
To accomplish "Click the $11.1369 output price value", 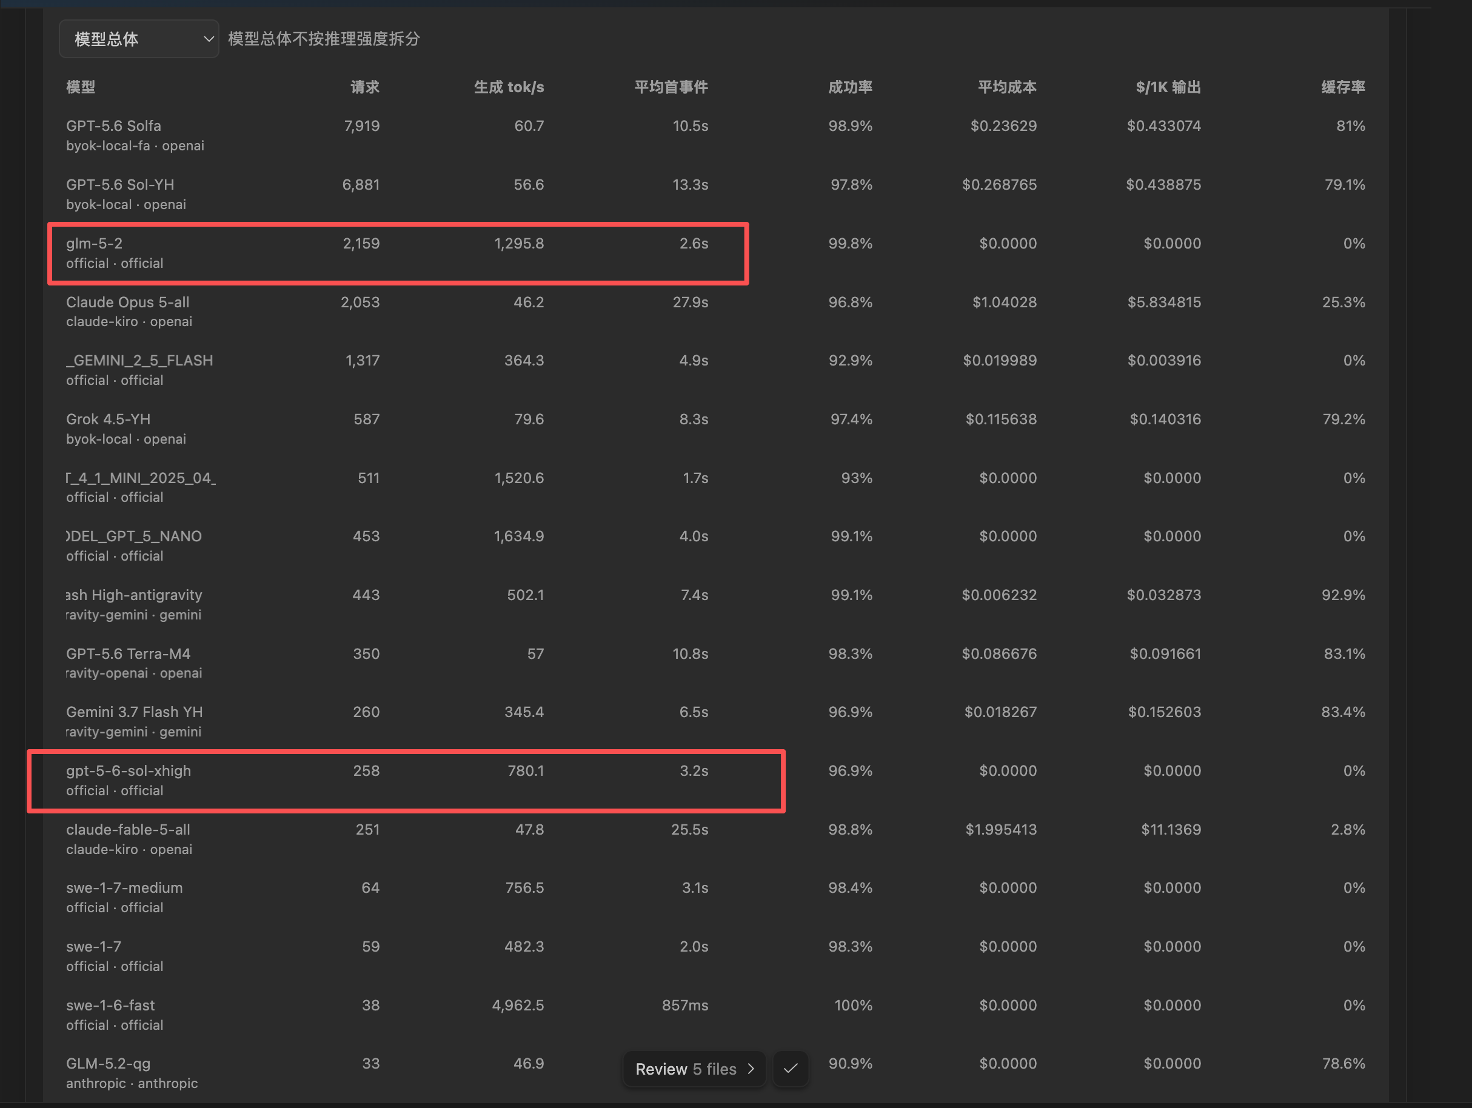I will [x=1171, y=830].
